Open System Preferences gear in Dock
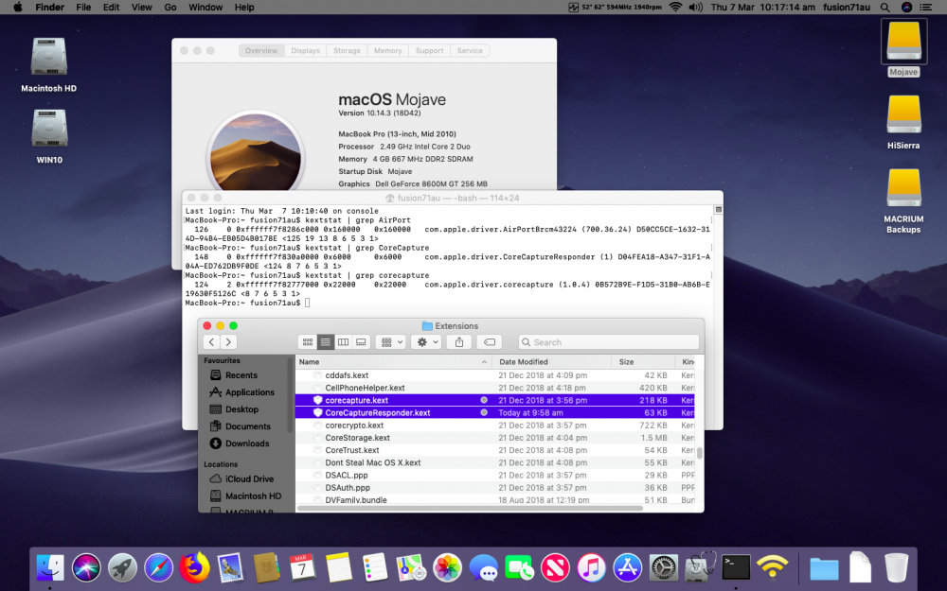The width and height of the screenshot is (947, 591). click(x=664, y=567)
